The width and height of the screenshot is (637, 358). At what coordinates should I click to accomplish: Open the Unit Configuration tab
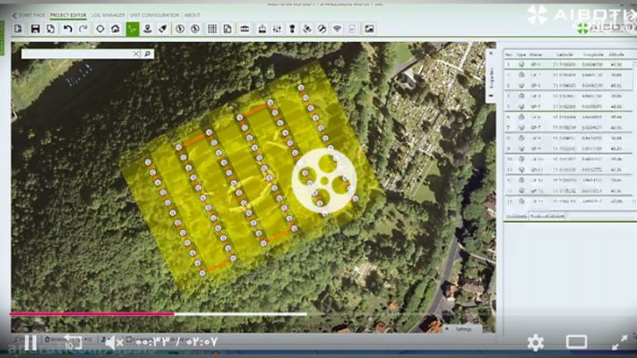point(154,15)
